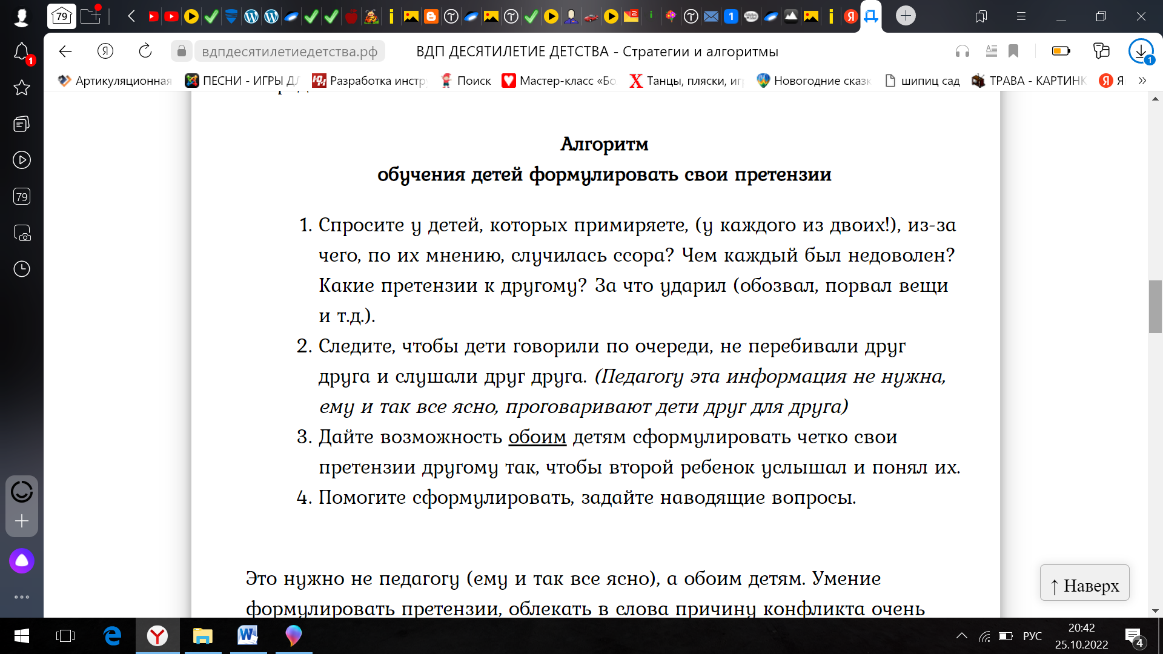The width and height of the screenshot is (1163, 654).
Task: Click the circular assistant widget above the plus
Action: [x=22, y=491]
